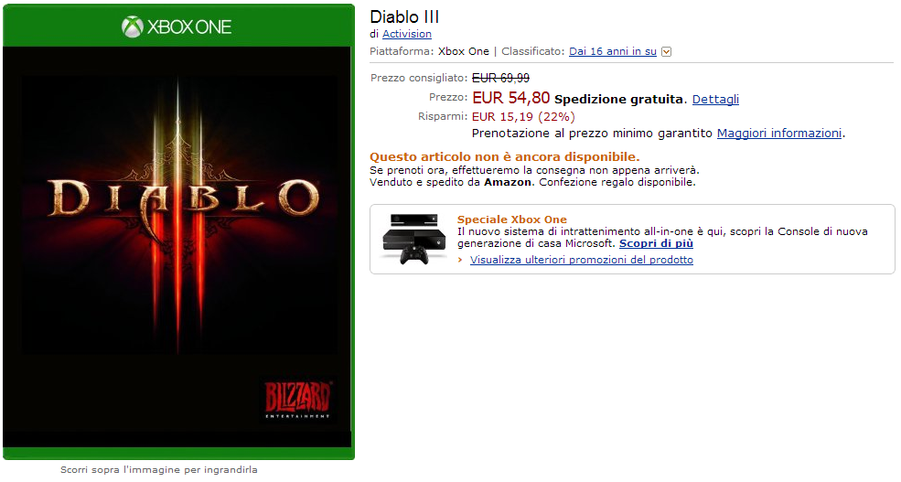The width and height of the screenshot is (901, 482).
Task: Open the Activision publisher link
Action: [x=407, y=34]
